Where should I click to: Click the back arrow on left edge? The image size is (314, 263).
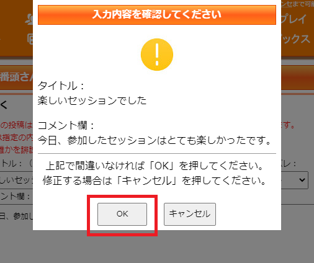[x=4, y=105]
